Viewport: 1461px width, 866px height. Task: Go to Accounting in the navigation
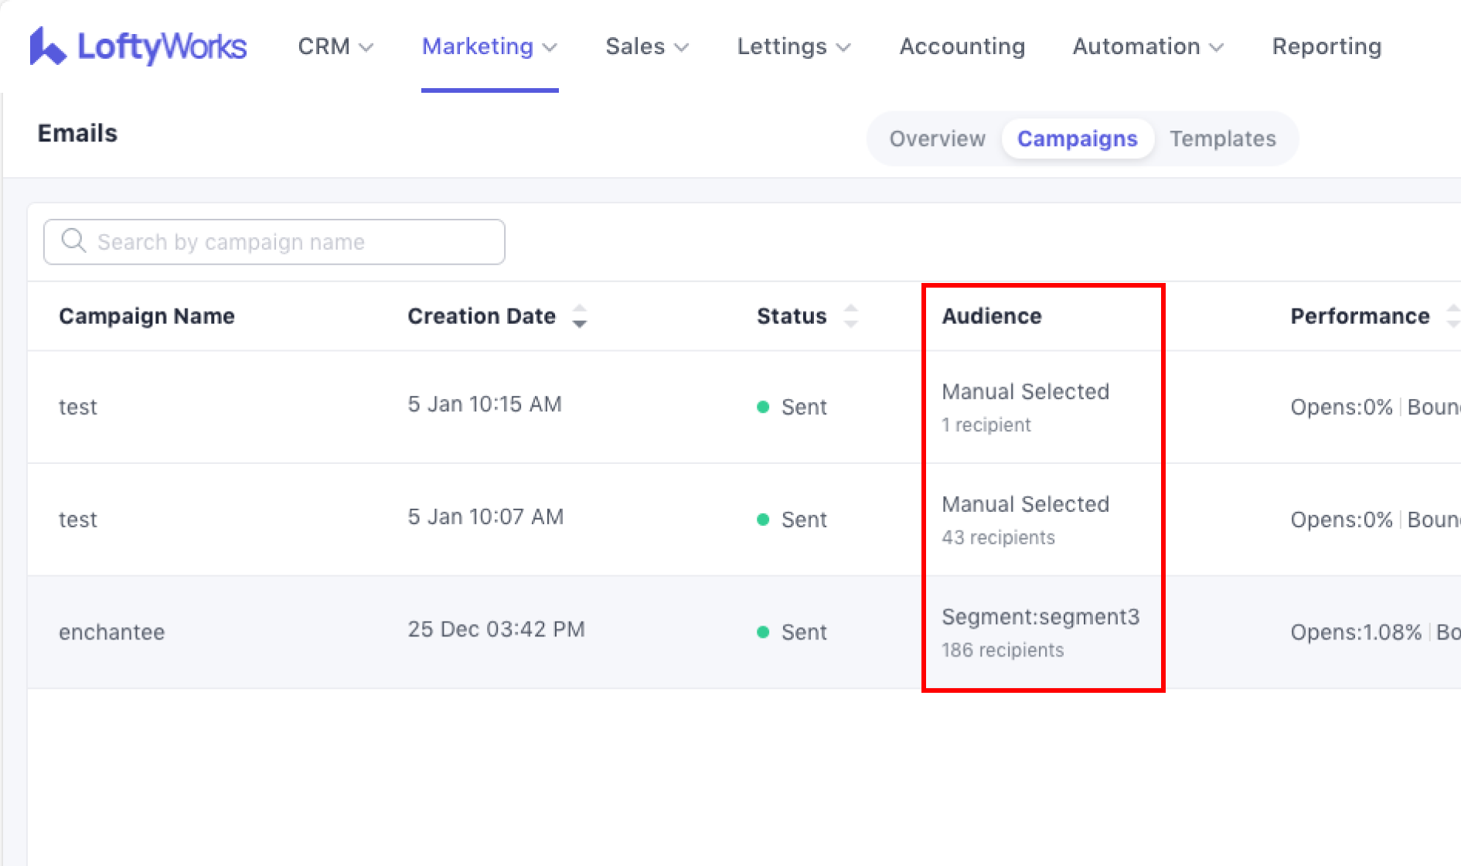pyautogui.click(x=962, y=46)
